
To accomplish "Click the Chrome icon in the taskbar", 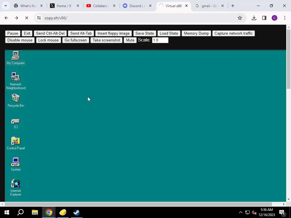I will [x=49, y=212].
